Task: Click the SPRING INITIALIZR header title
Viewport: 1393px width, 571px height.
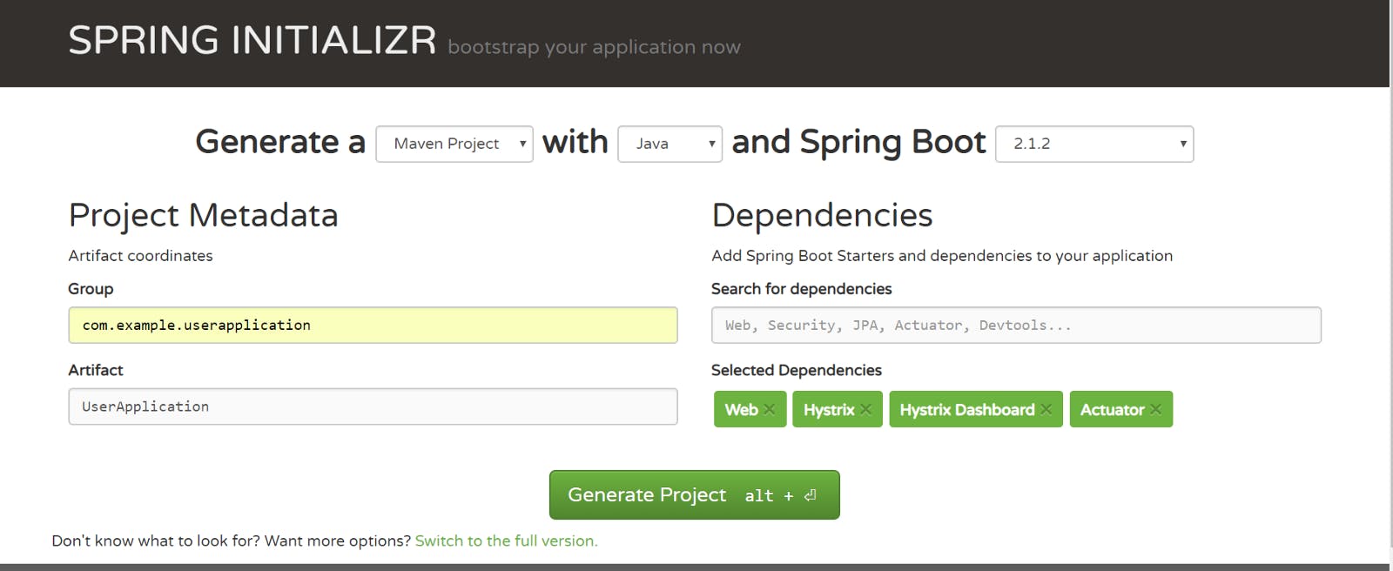Action: 252,41
